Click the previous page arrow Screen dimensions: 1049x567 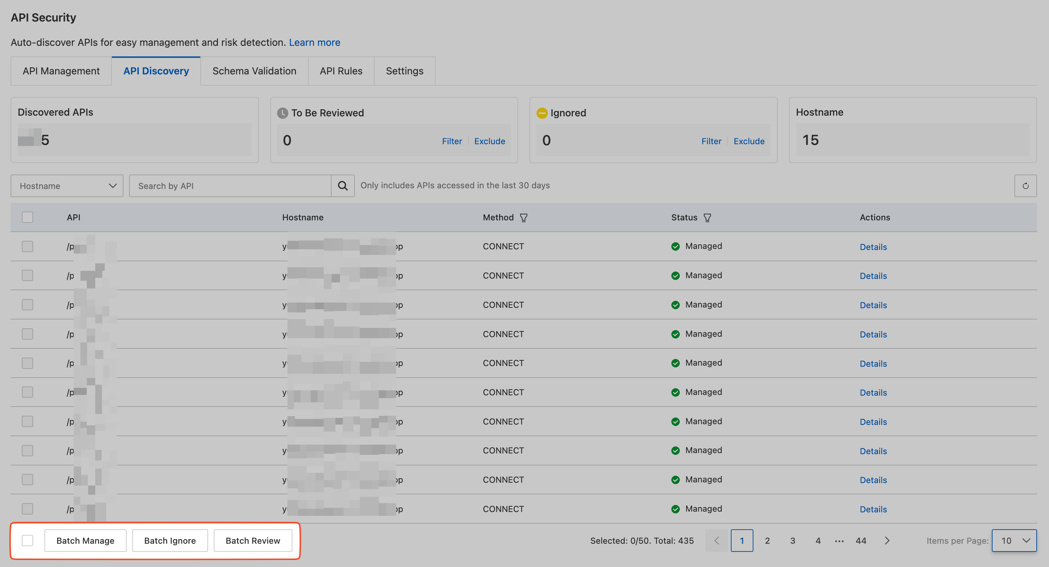point(717,541)
